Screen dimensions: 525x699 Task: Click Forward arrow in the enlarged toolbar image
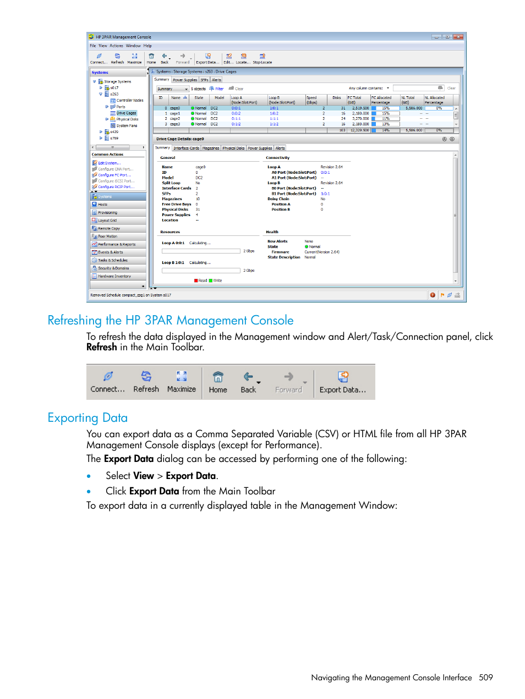click(288, 377)
